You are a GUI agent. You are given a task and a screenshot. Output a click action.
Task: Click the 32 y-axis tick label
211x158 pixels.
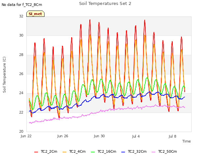tap(21, 16)
